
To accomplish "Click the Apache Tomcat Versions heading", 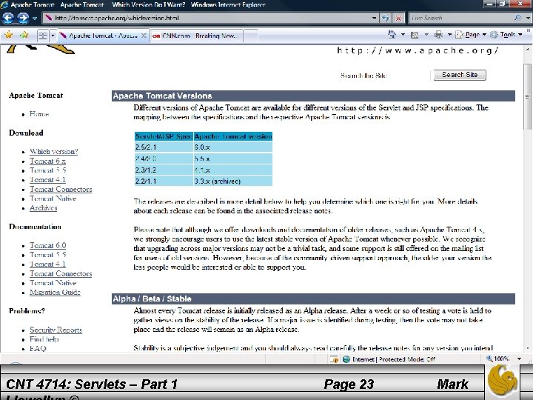I will tap(162, 96).
